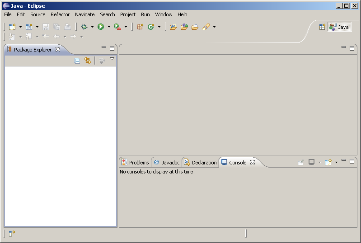This screenshot has width=361, height=243.
Task: Minimize the editor area
Action: click(x=344, y=47)
